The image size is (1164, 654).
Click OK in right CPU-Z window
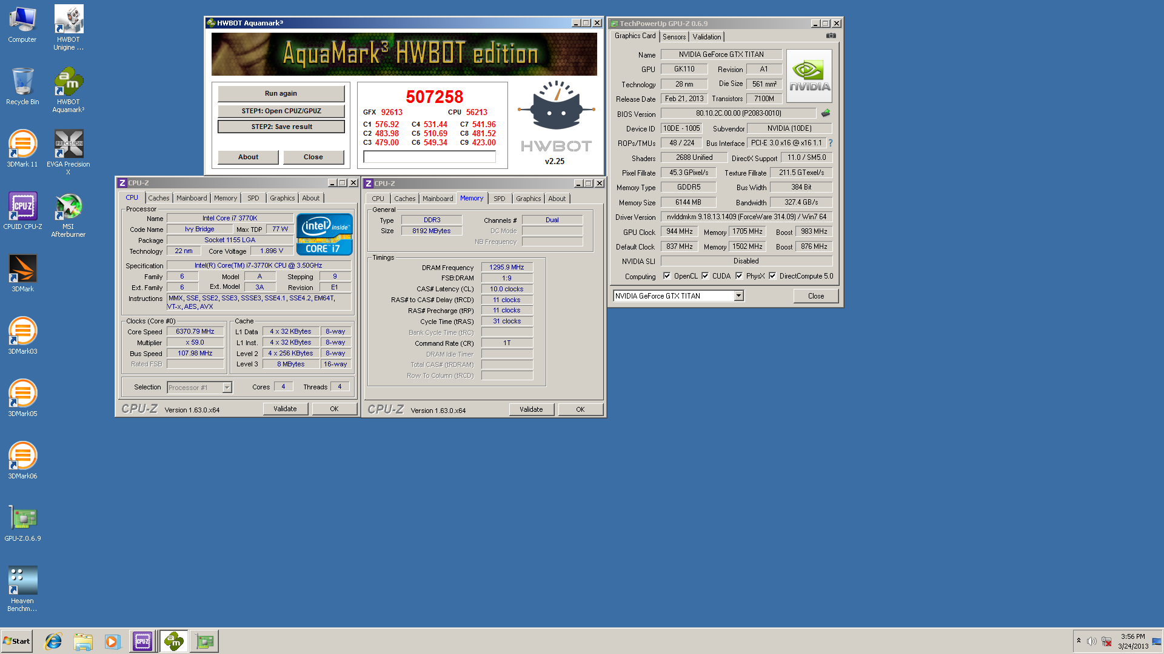[580, 409]
